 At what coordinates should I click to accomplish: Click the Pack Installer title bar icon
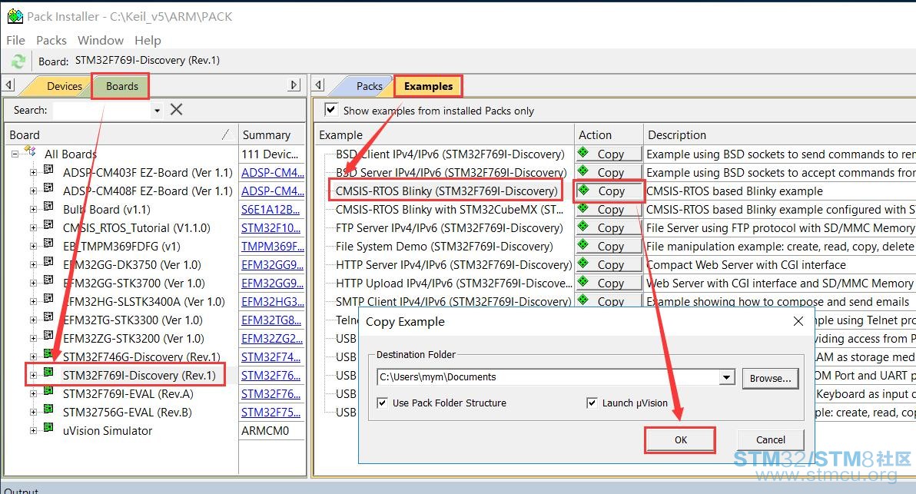[15, 16]
